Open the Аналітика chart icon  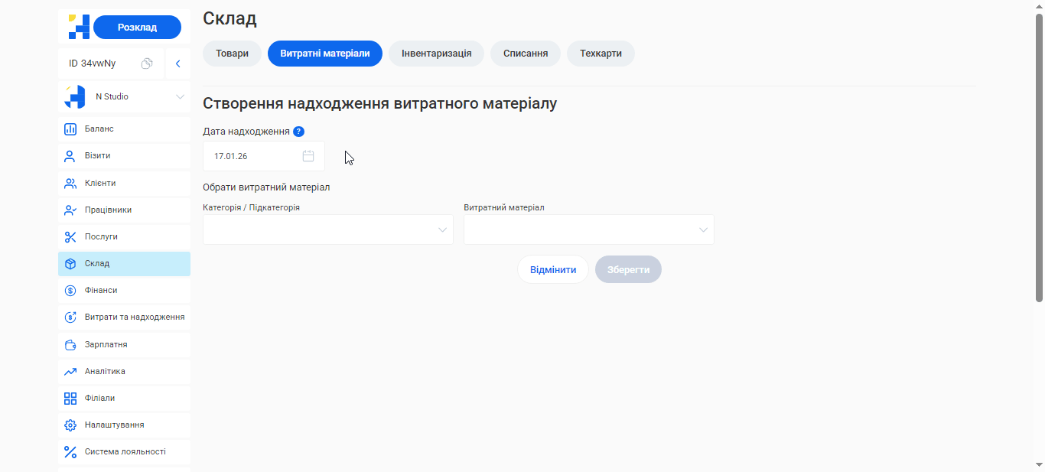pyautogui.click(x=70, y=371)
